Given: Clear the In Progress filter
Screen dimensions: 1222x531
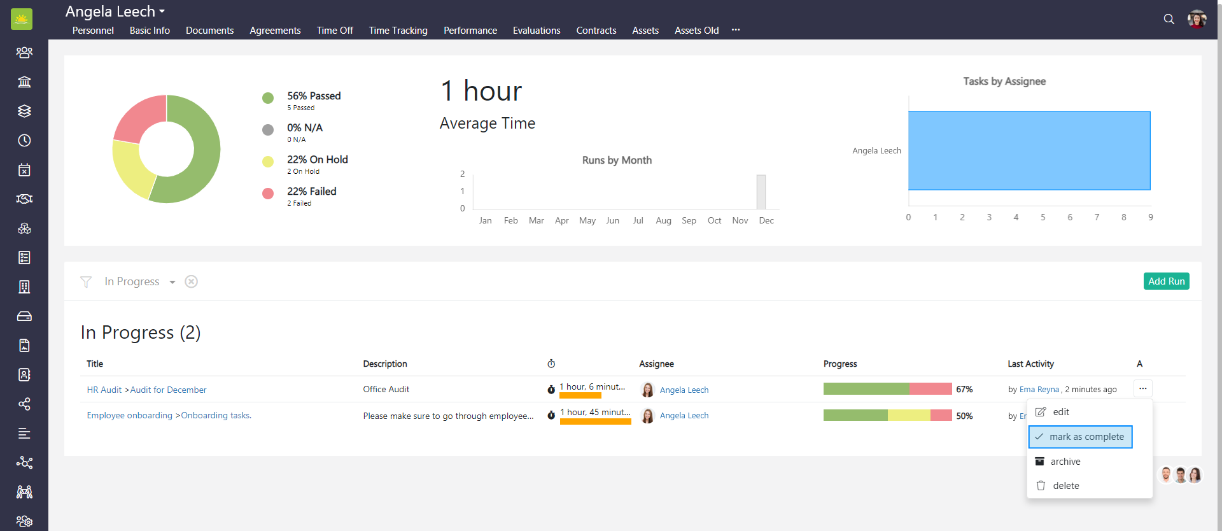Looking at the screenshot, I should pos(191,281).
